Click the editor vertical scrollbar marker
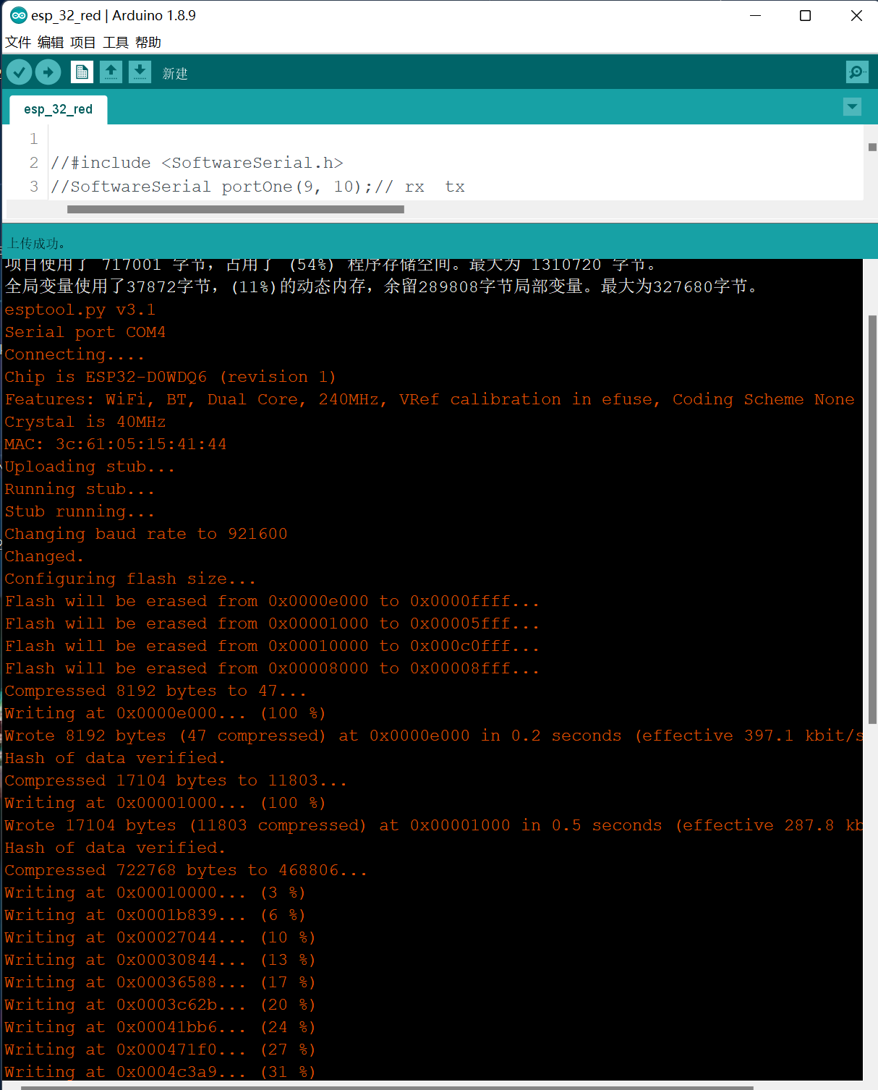The width and height of the screenshot is (878, 1090). point(873,147)
